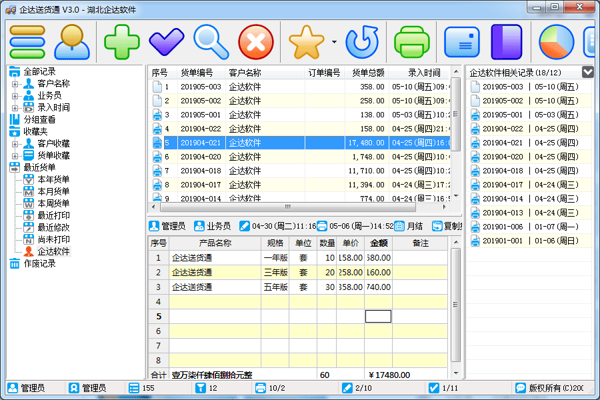Select 全部记录 in the tree
Viewport: 600px width, 400px height.
click(39, 71)
